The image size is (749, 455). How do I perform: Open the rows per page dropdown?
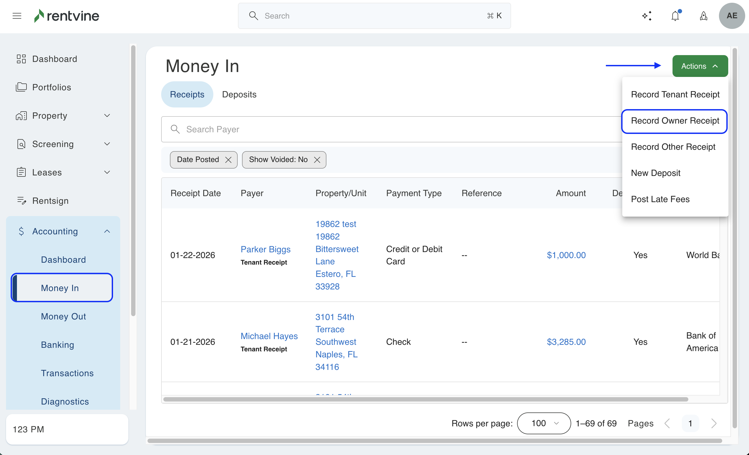point(544,423)
